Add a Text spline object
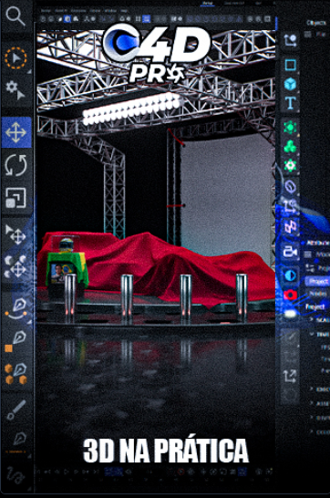The width and height of the screenshot is (330, 498). 290,103
